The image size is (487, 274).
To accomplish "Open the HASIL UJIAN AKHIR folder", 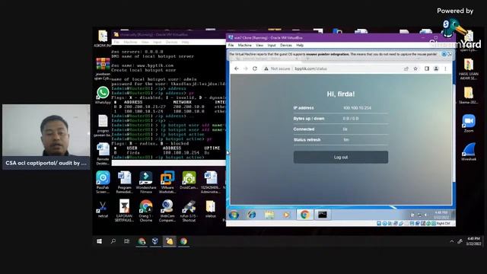I will coord(469,69).
